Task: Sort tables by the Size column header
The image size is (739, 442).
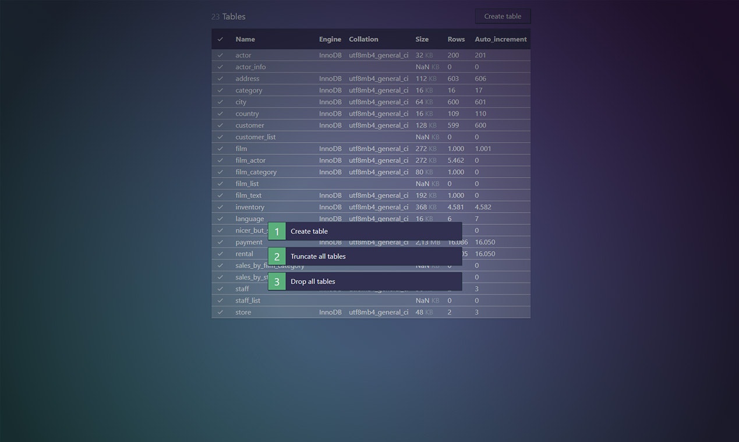Action: tap(422, 39)
